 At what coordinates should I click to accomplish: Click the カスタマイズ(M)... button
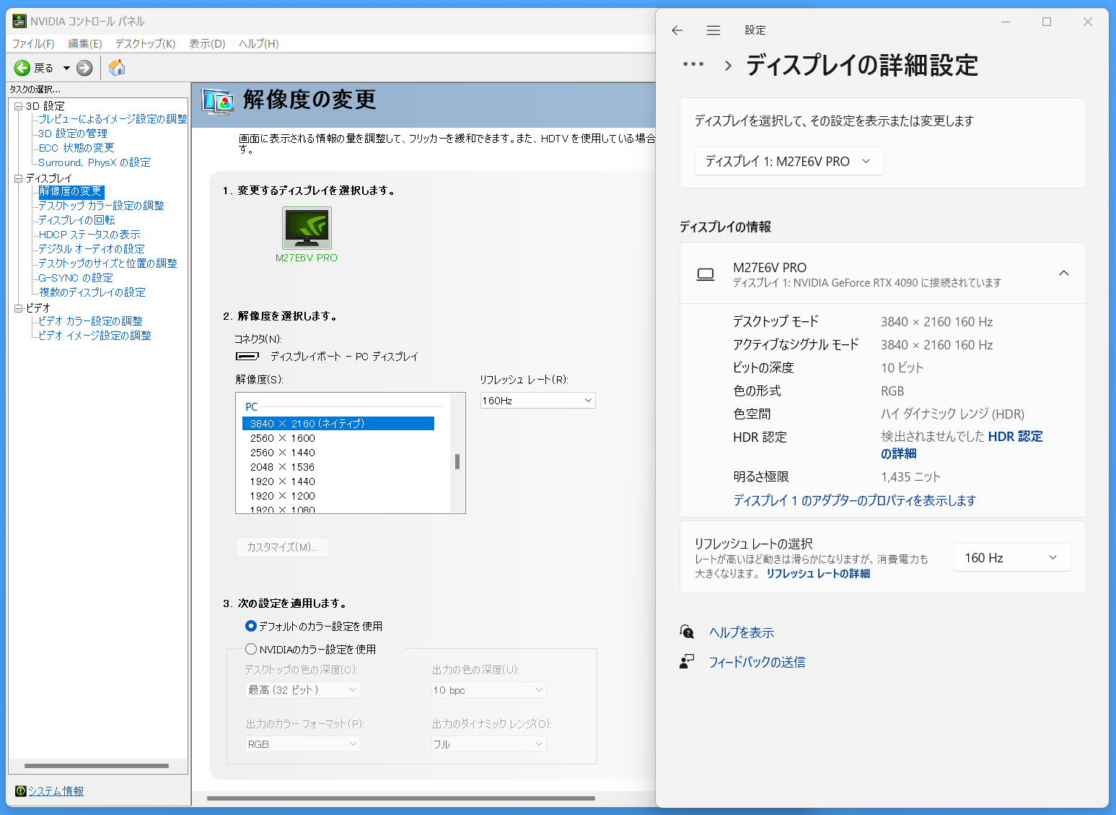click(x=283, y=547)
